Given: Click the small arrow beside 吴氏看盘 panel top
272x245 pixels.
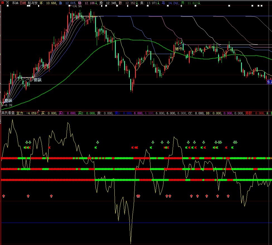Looking at the screenshot, I should (38, 111).
